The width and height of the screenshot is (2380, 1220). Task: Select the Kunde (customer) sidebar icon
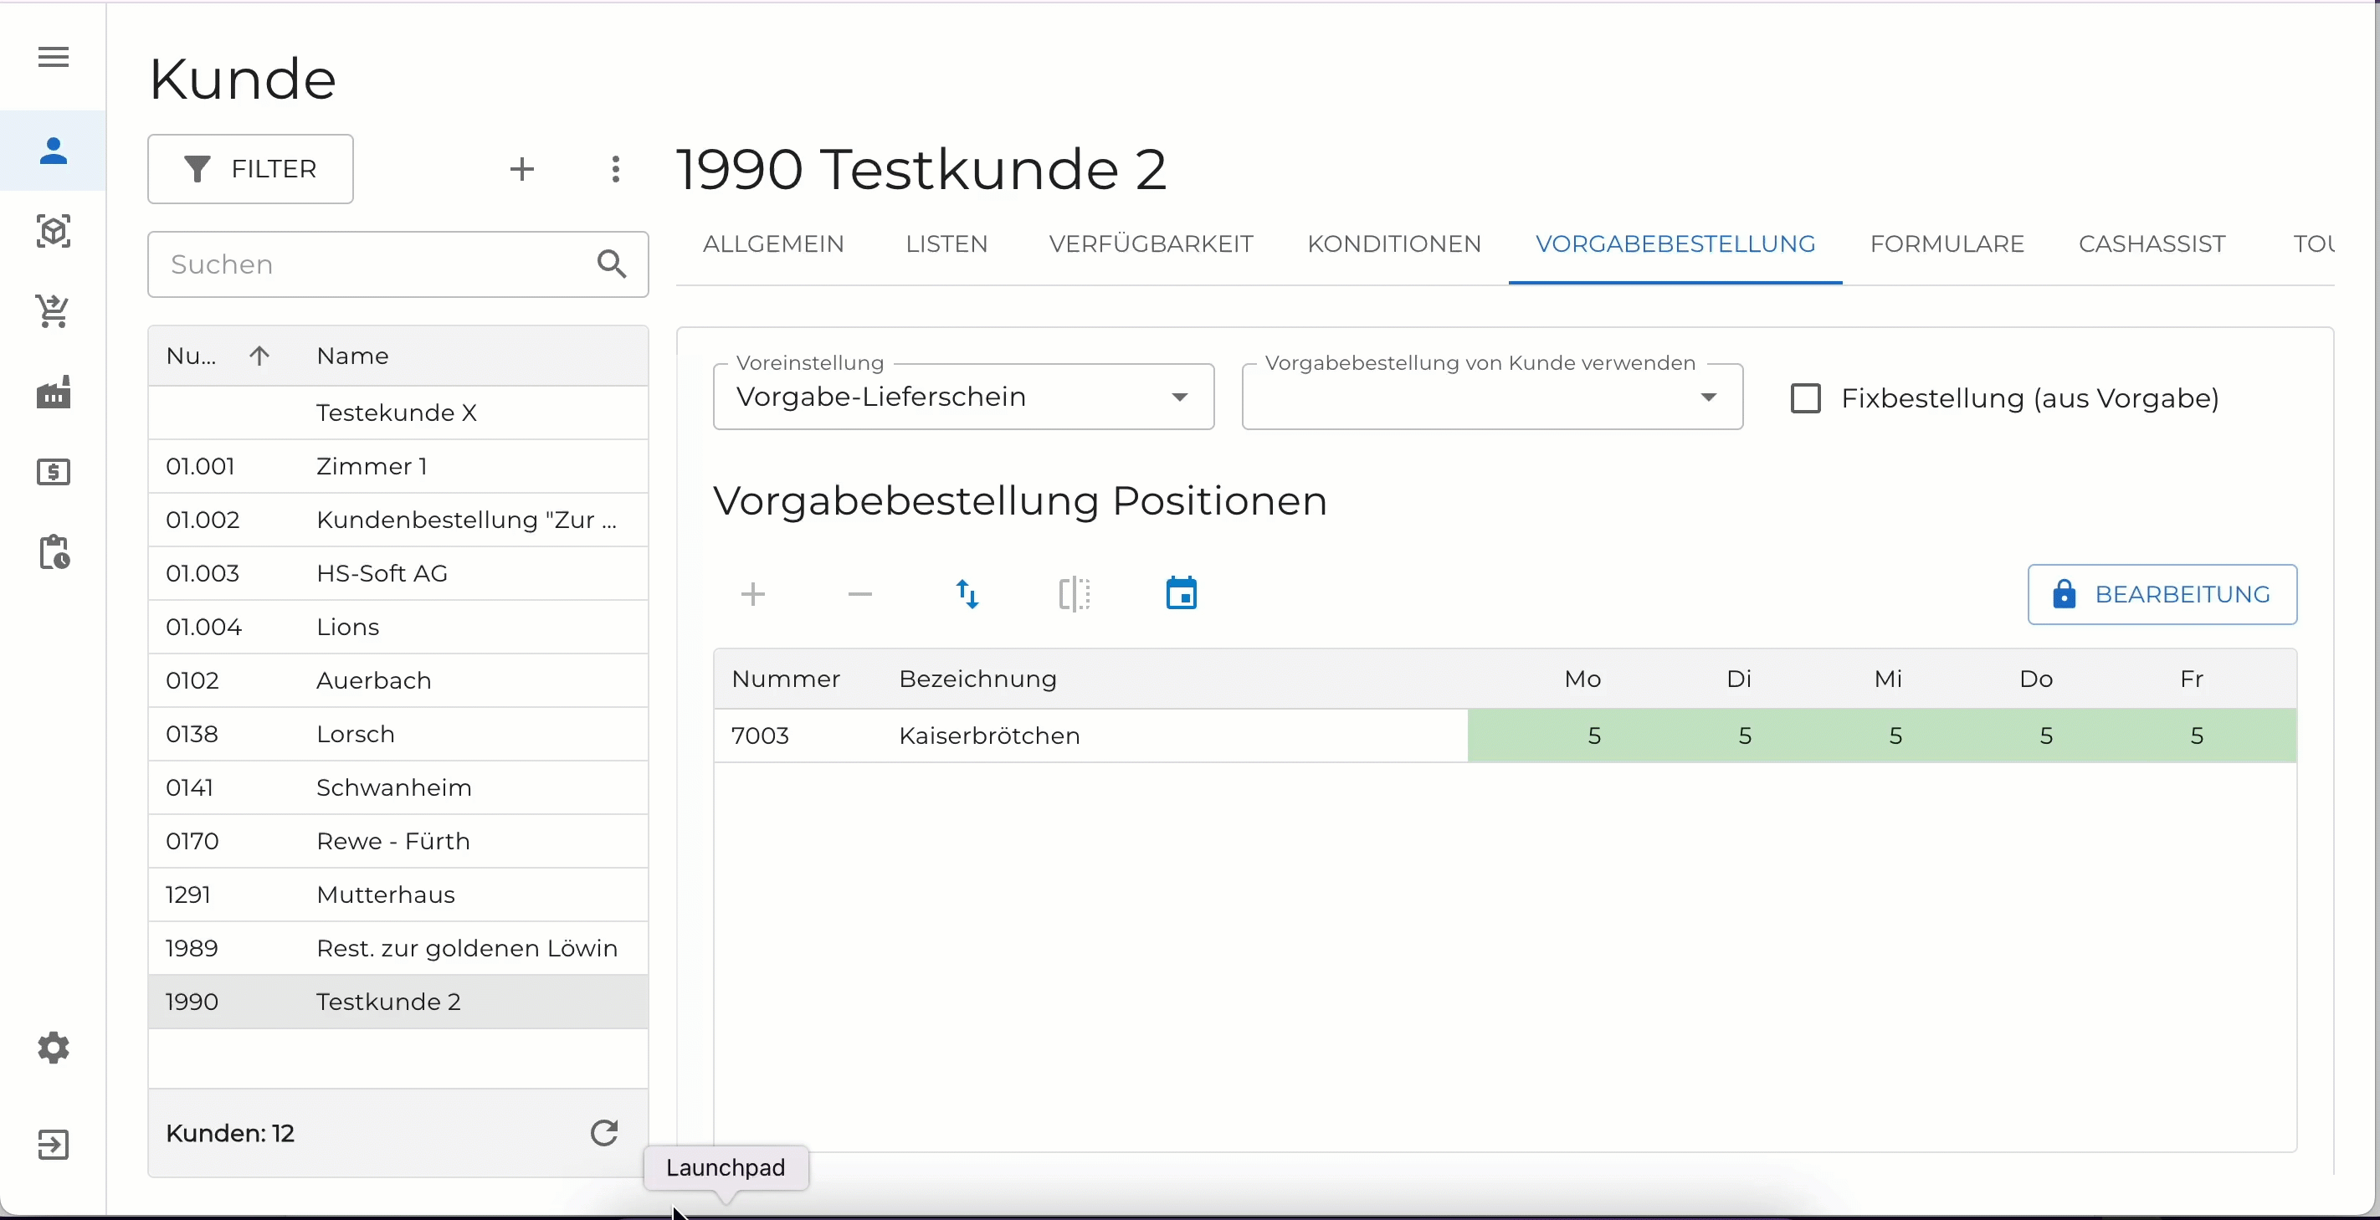click(53, 151)
